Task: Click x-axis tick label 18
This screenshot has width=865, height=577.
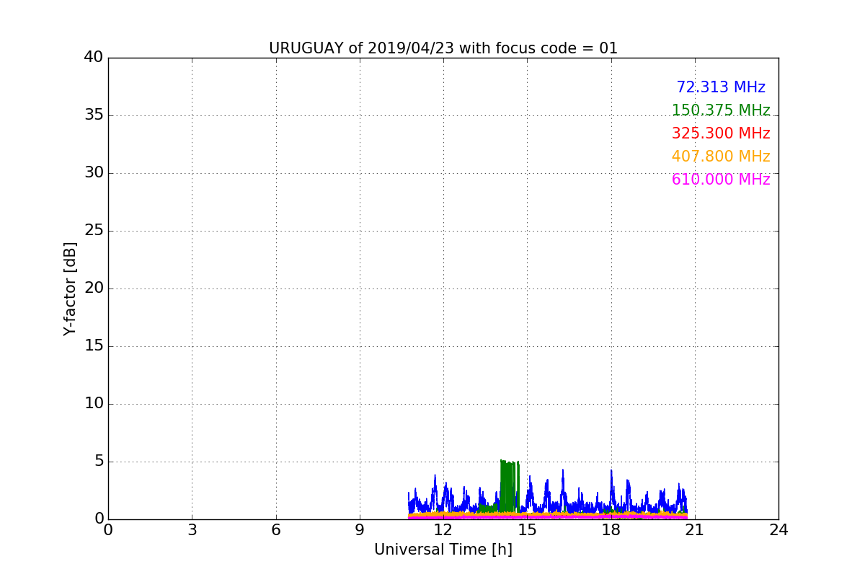Action: tap(611, 530)
